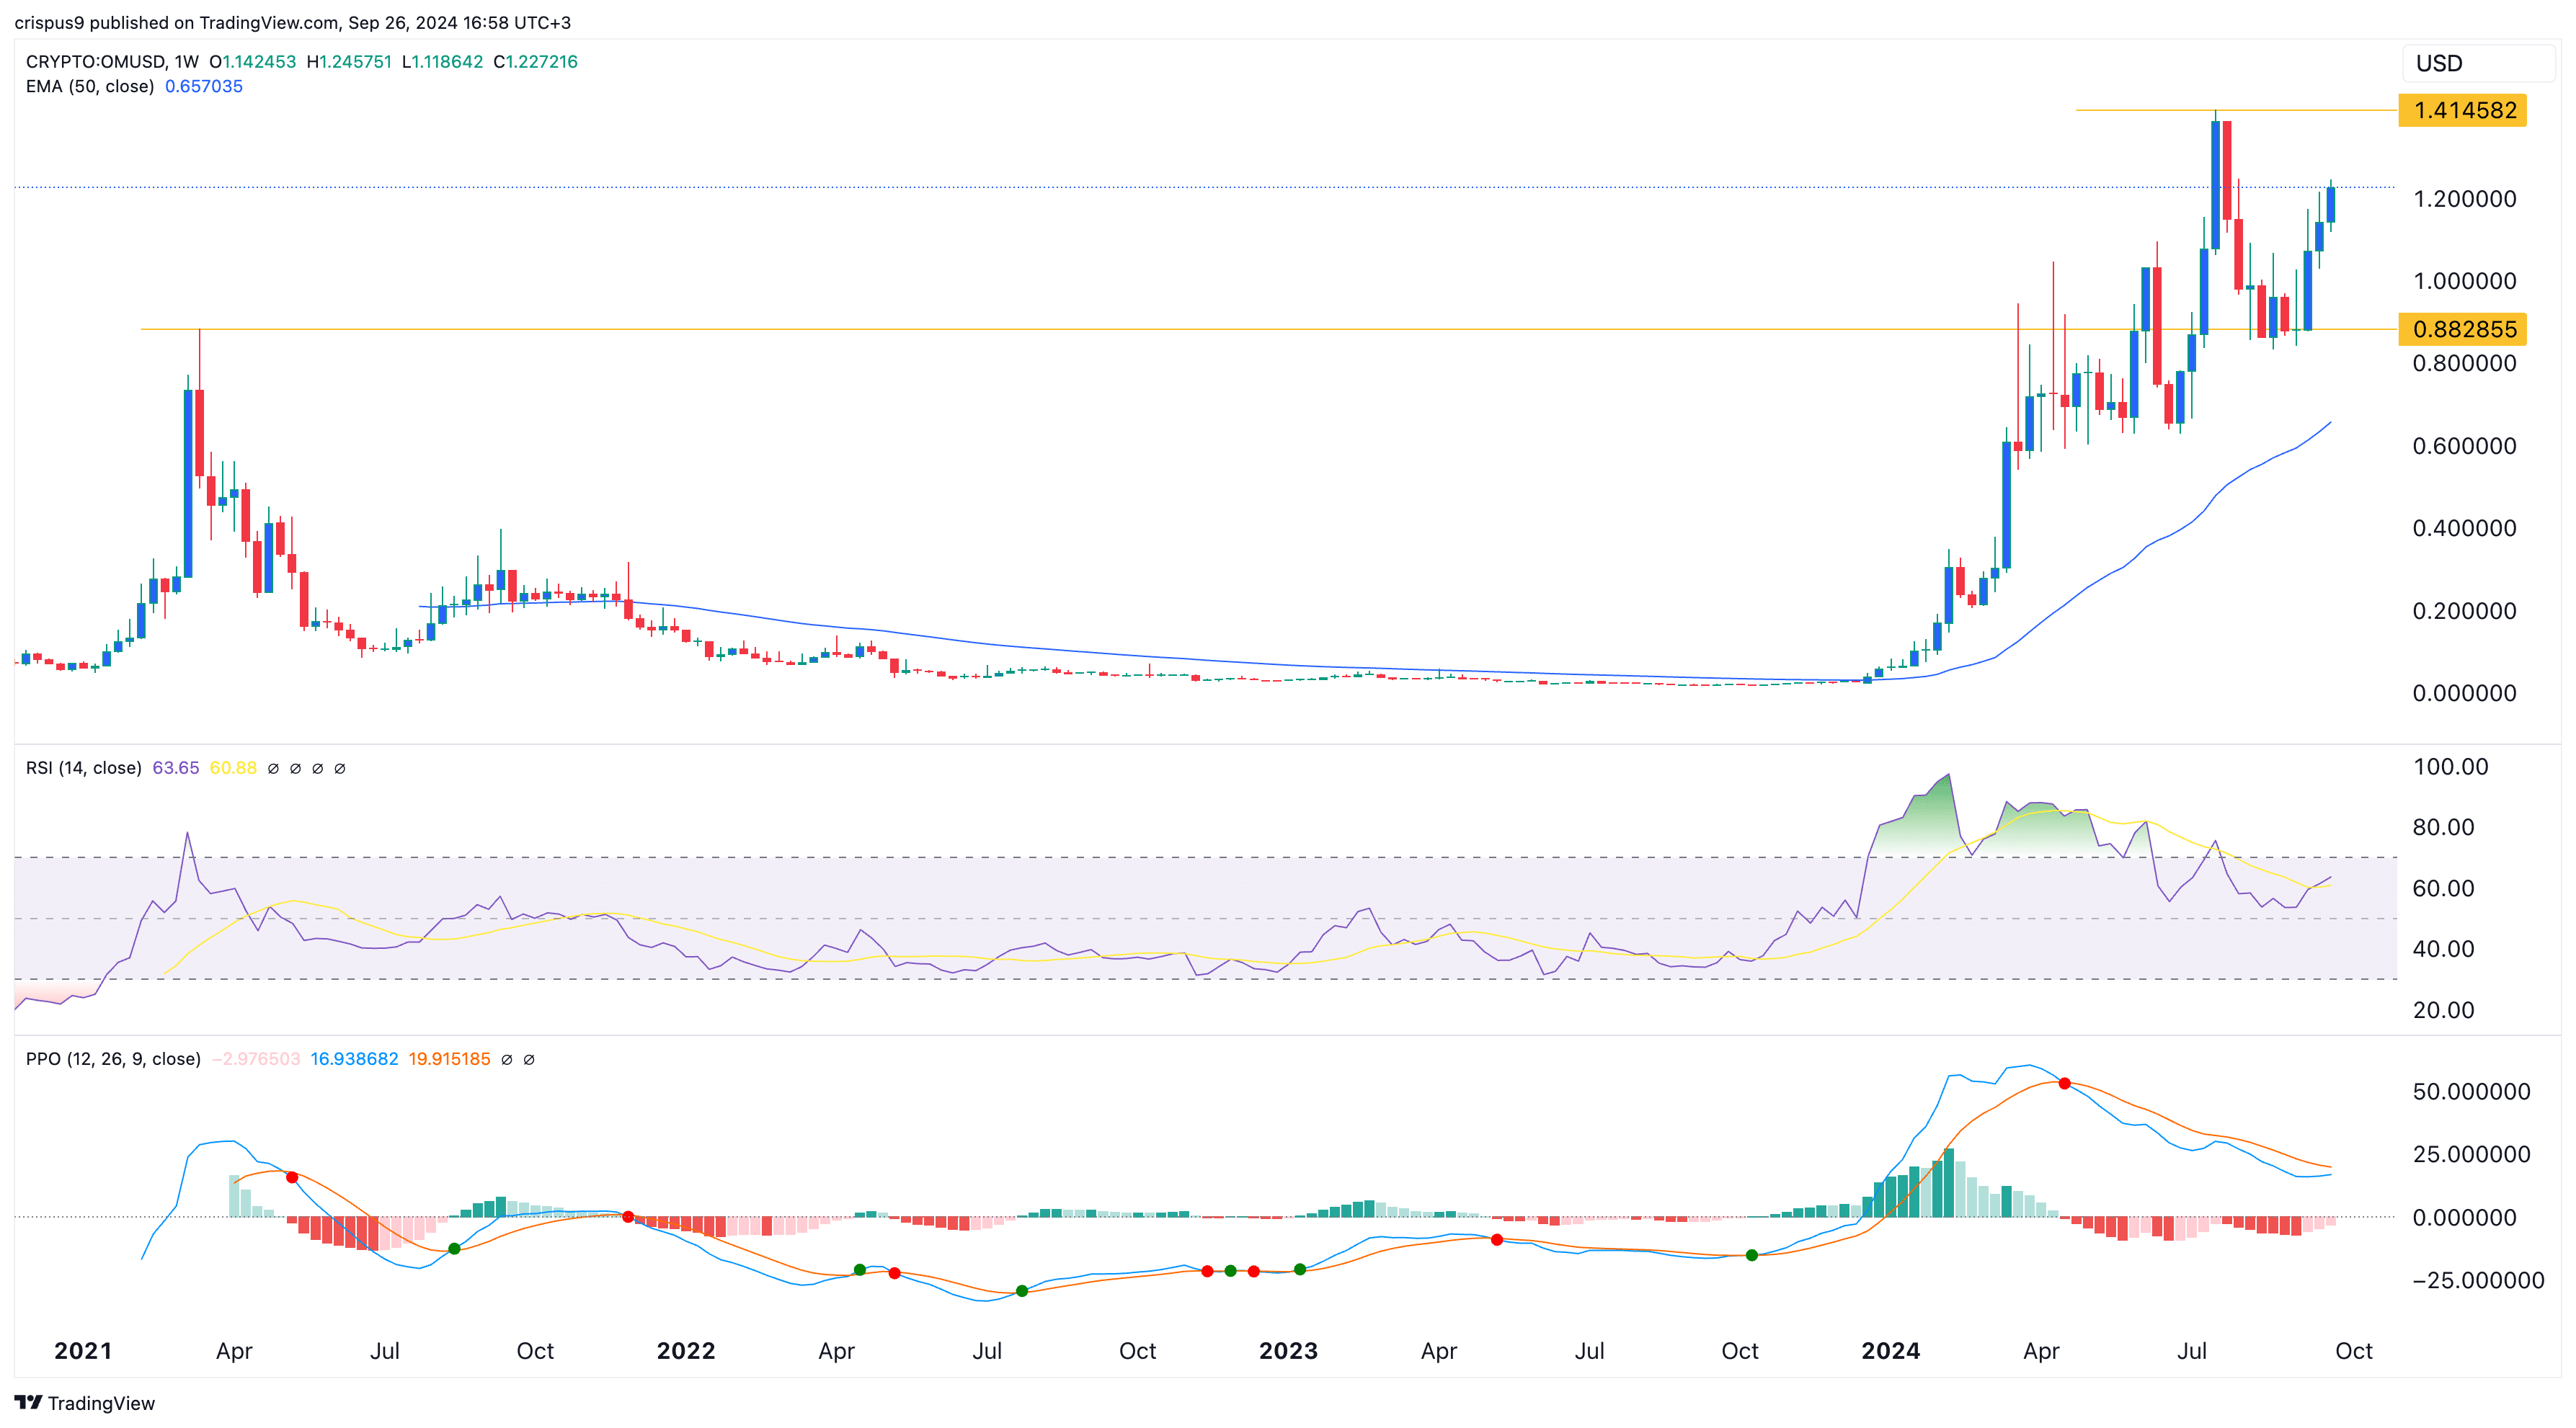This screenshot has width=2576, height=1428.
Task: Click the 2021 label on time axis
Action: coord(83,1351)
